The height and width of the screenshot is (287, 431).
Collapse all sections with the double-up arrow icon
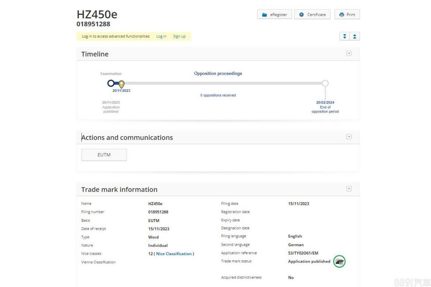click(x=355, y=36)
